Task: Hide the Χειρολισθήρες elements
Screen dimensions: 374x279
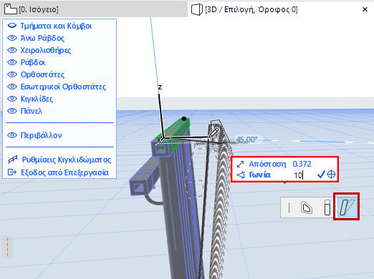Action: click(x=12, y=50)
